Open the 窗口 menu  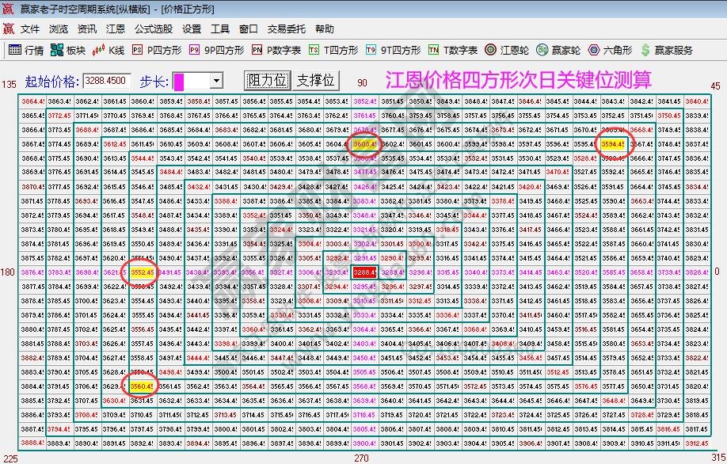click(248, 29)
